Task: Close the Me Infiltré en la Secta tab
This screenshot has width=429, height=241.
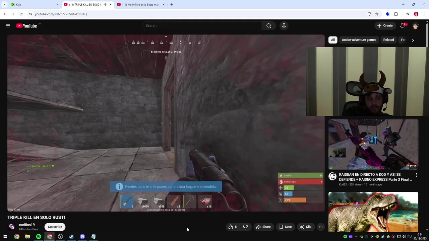Action: click(x=164, y=5)
